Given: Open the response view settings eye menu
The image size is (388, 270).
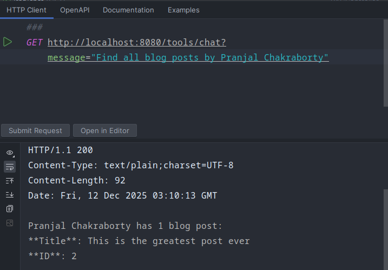Looking at the screenshot, I should [x=10, y=153].
